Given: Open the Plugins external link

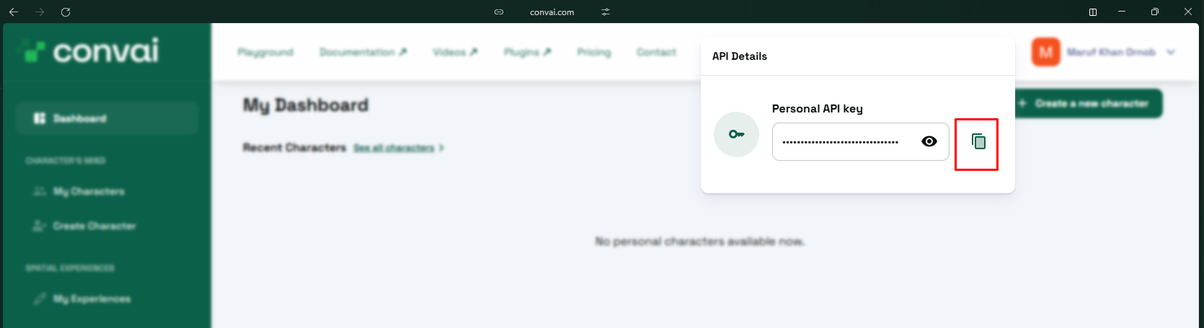Looking at the screenshot, I should pyautogui.click(x=527, y=53).
